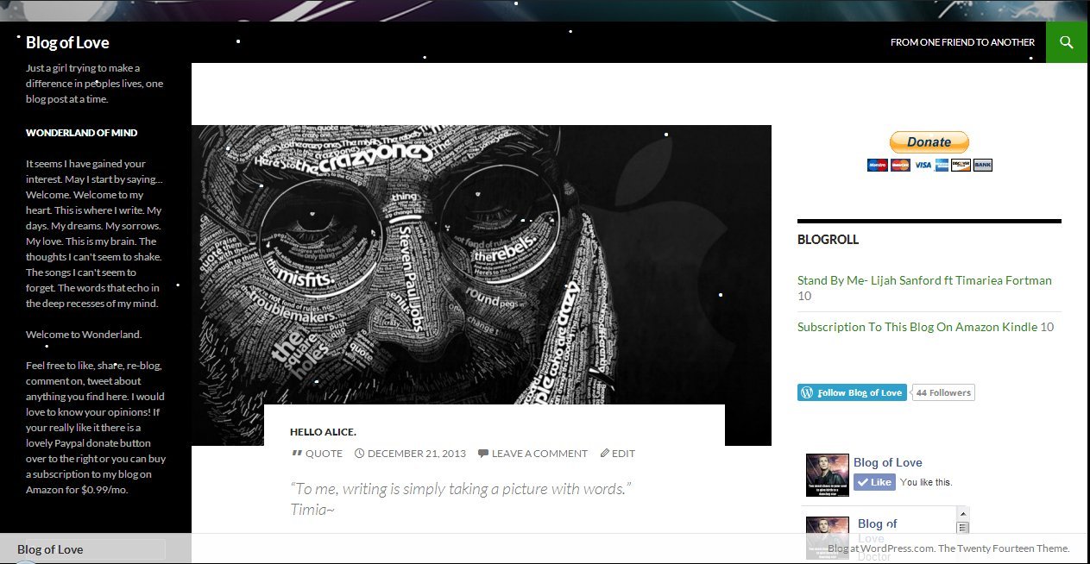Open Subscription To This Blog On Amazon Kindle
This screenshot has height=564, width=1090.
tap(917, 327)
